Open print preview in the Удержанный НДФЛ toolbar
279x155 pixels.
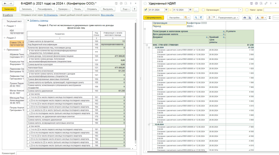[249, 18]
